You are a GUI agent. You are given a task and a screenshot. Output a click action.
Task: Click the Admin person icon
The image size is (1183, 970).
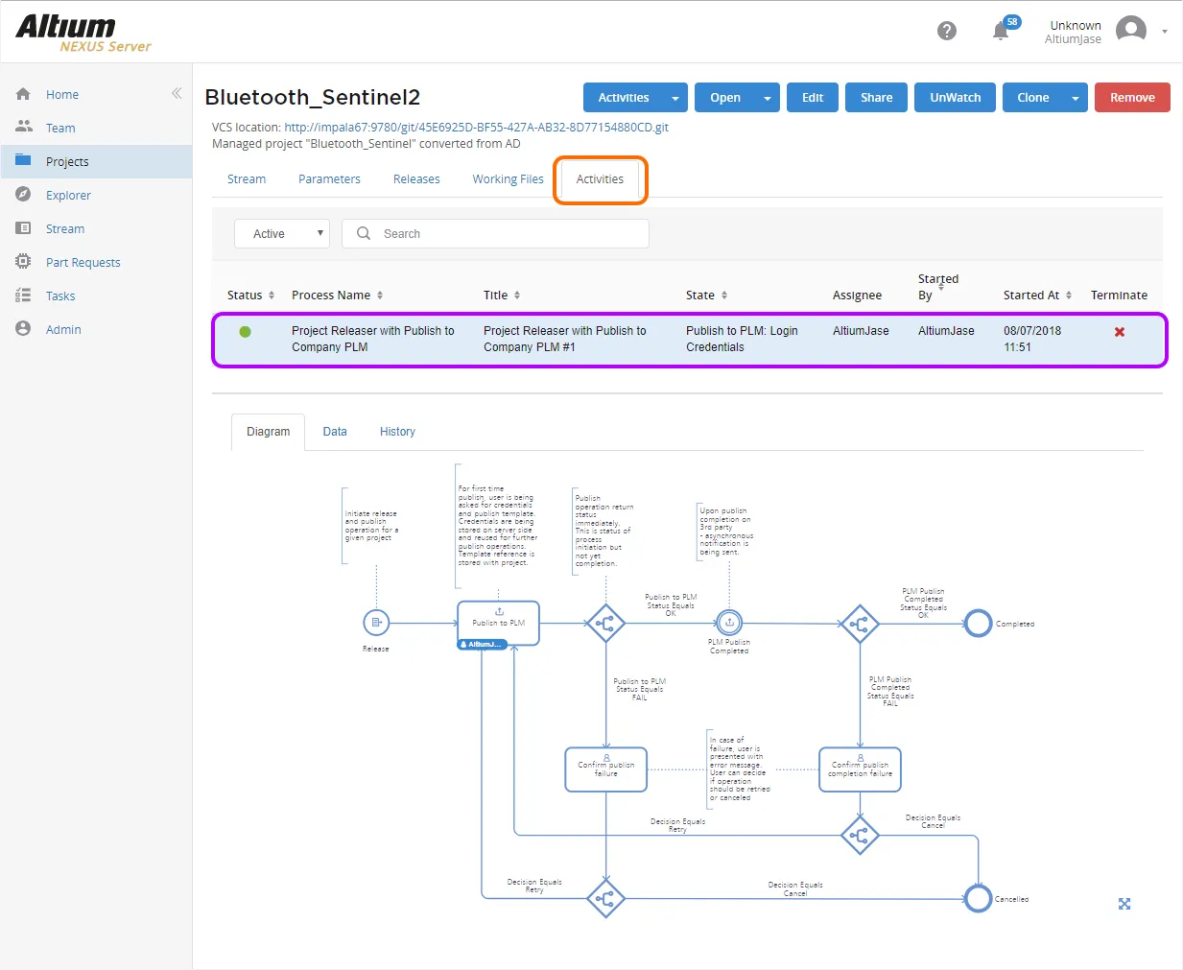pyautogui.click(x=24, y=328)
